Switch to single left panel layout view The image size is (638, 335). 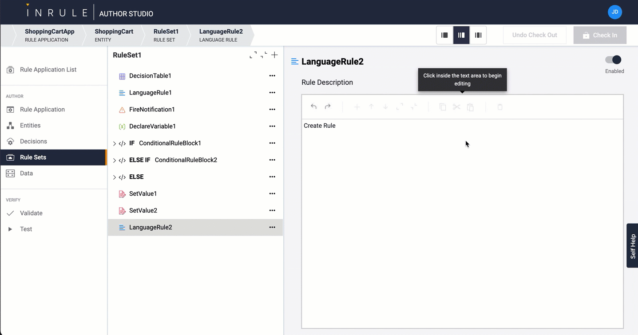[x=444, y=35]
